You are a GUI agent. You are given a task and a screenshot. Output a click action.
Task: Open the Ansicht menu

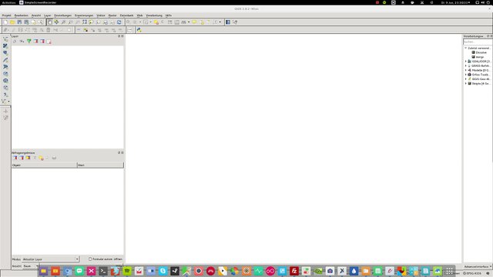[x=36, y=15]
